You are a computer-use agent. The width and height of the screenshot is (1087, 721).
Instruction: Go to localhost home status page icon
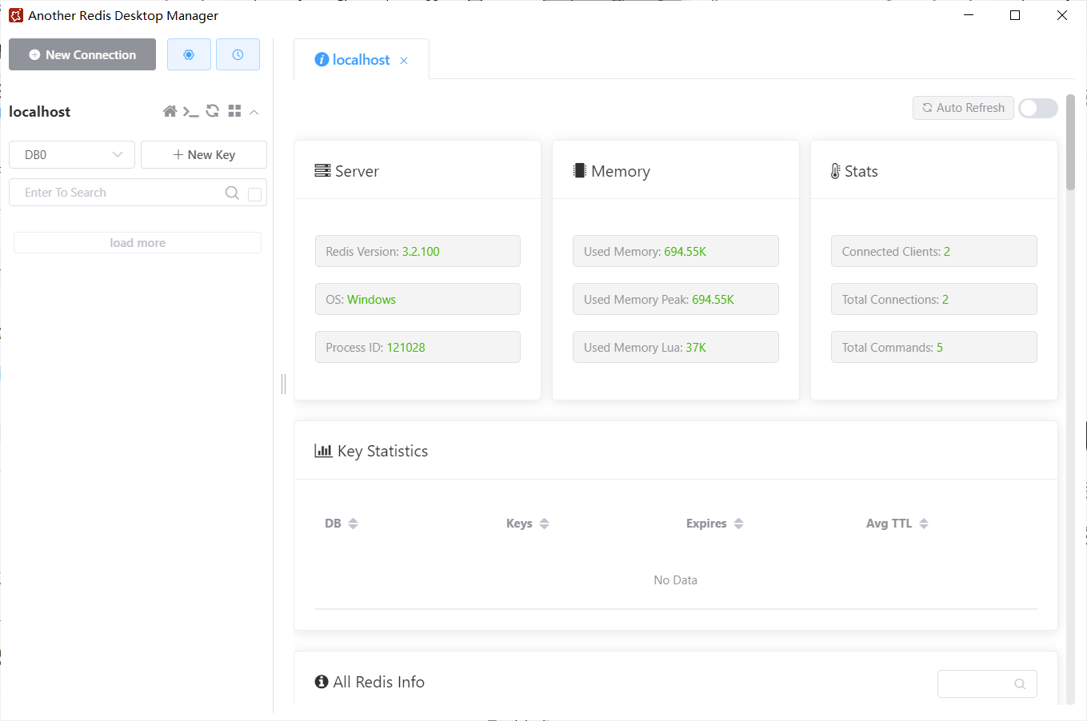click(x=170, y=111)
